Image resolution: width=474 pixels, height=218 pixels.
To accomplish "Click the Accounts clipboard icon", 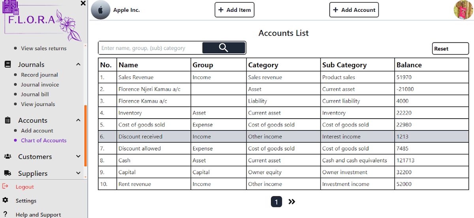I will (8, 120).
